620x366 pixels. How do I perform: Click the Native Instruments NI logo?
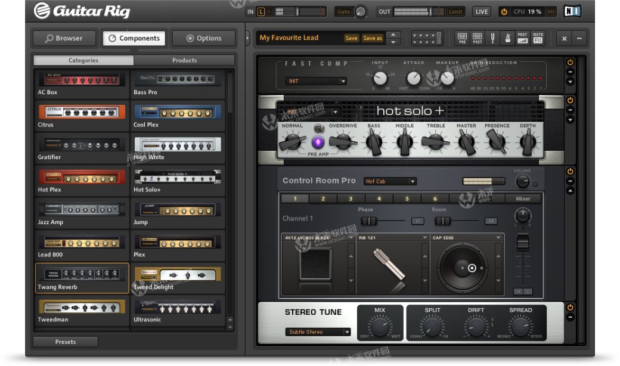point(572,11)
